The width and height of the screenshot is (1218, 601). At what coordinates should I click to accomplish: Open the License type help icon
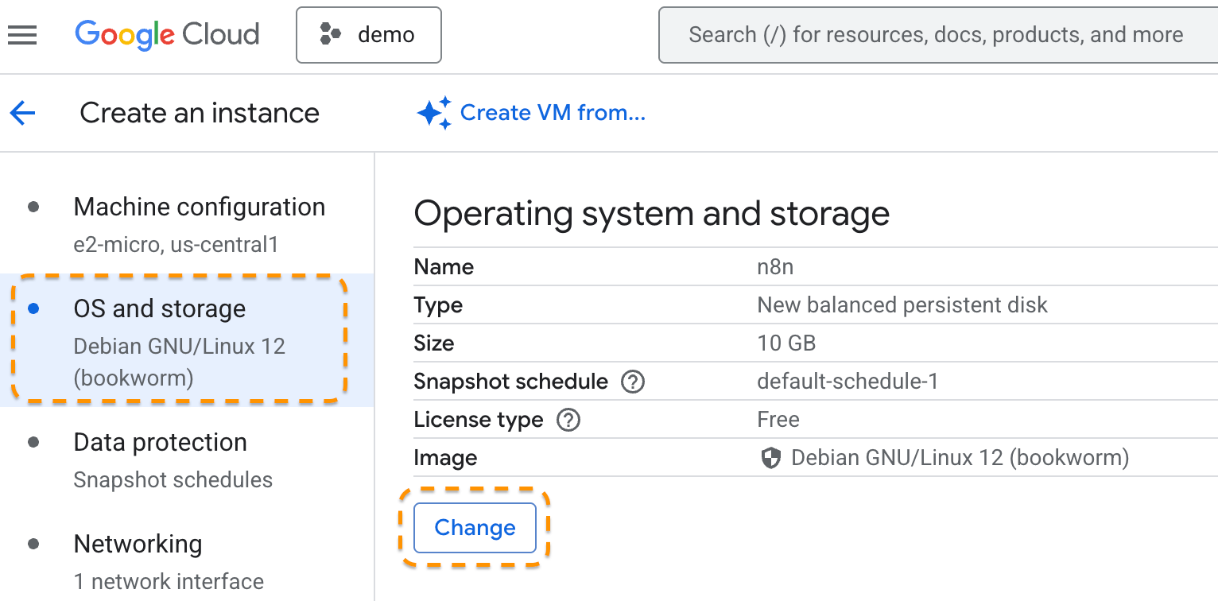point(568,420)
